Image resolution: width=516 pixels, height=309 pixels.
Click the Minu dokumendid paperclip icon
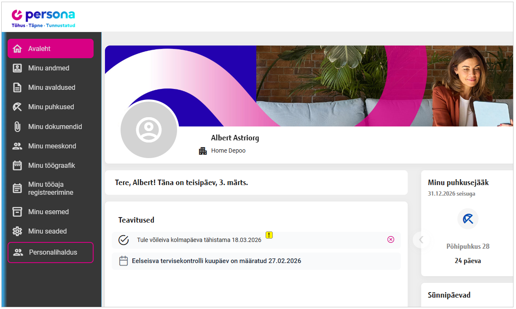pyautogui.click(x=17, y=126)
